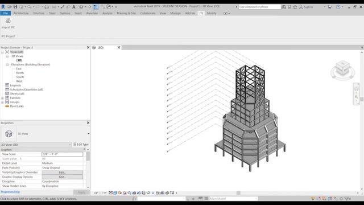Select the East elevation view
The height and width of the screenshot is (205, 364).
[x=19, y=69]
